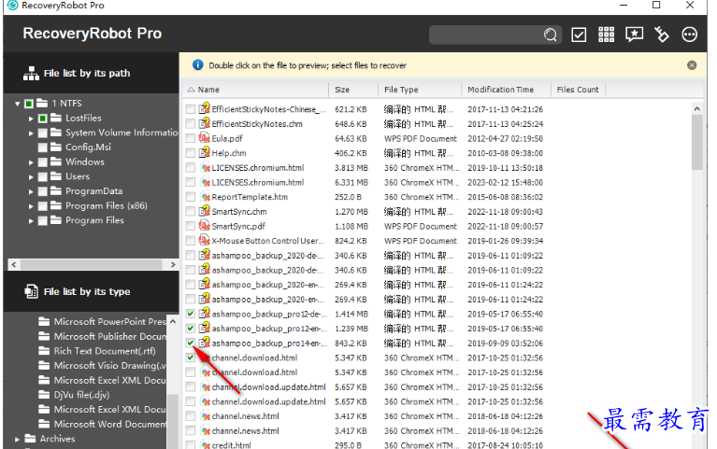Select Microsoft Visio Drawing type entry
This screenshot has width=717, height=449.
(109, 365)
